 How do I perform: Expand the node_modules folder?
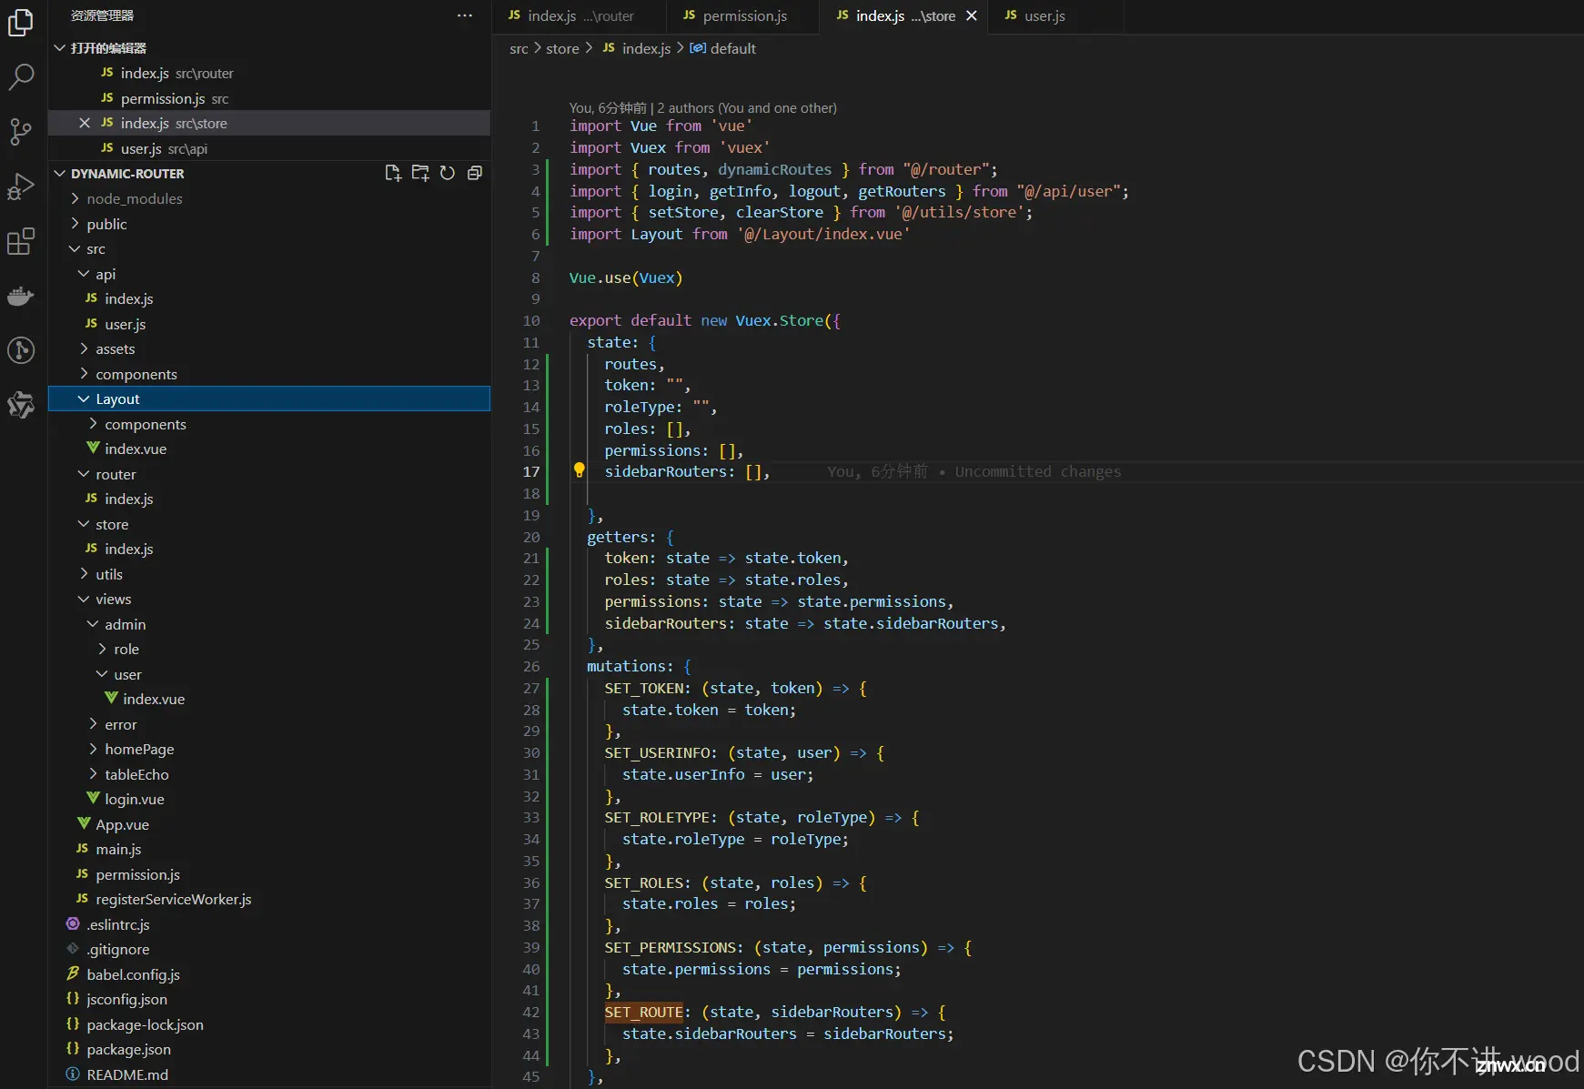pyautogui.click(x=269, y=198)
